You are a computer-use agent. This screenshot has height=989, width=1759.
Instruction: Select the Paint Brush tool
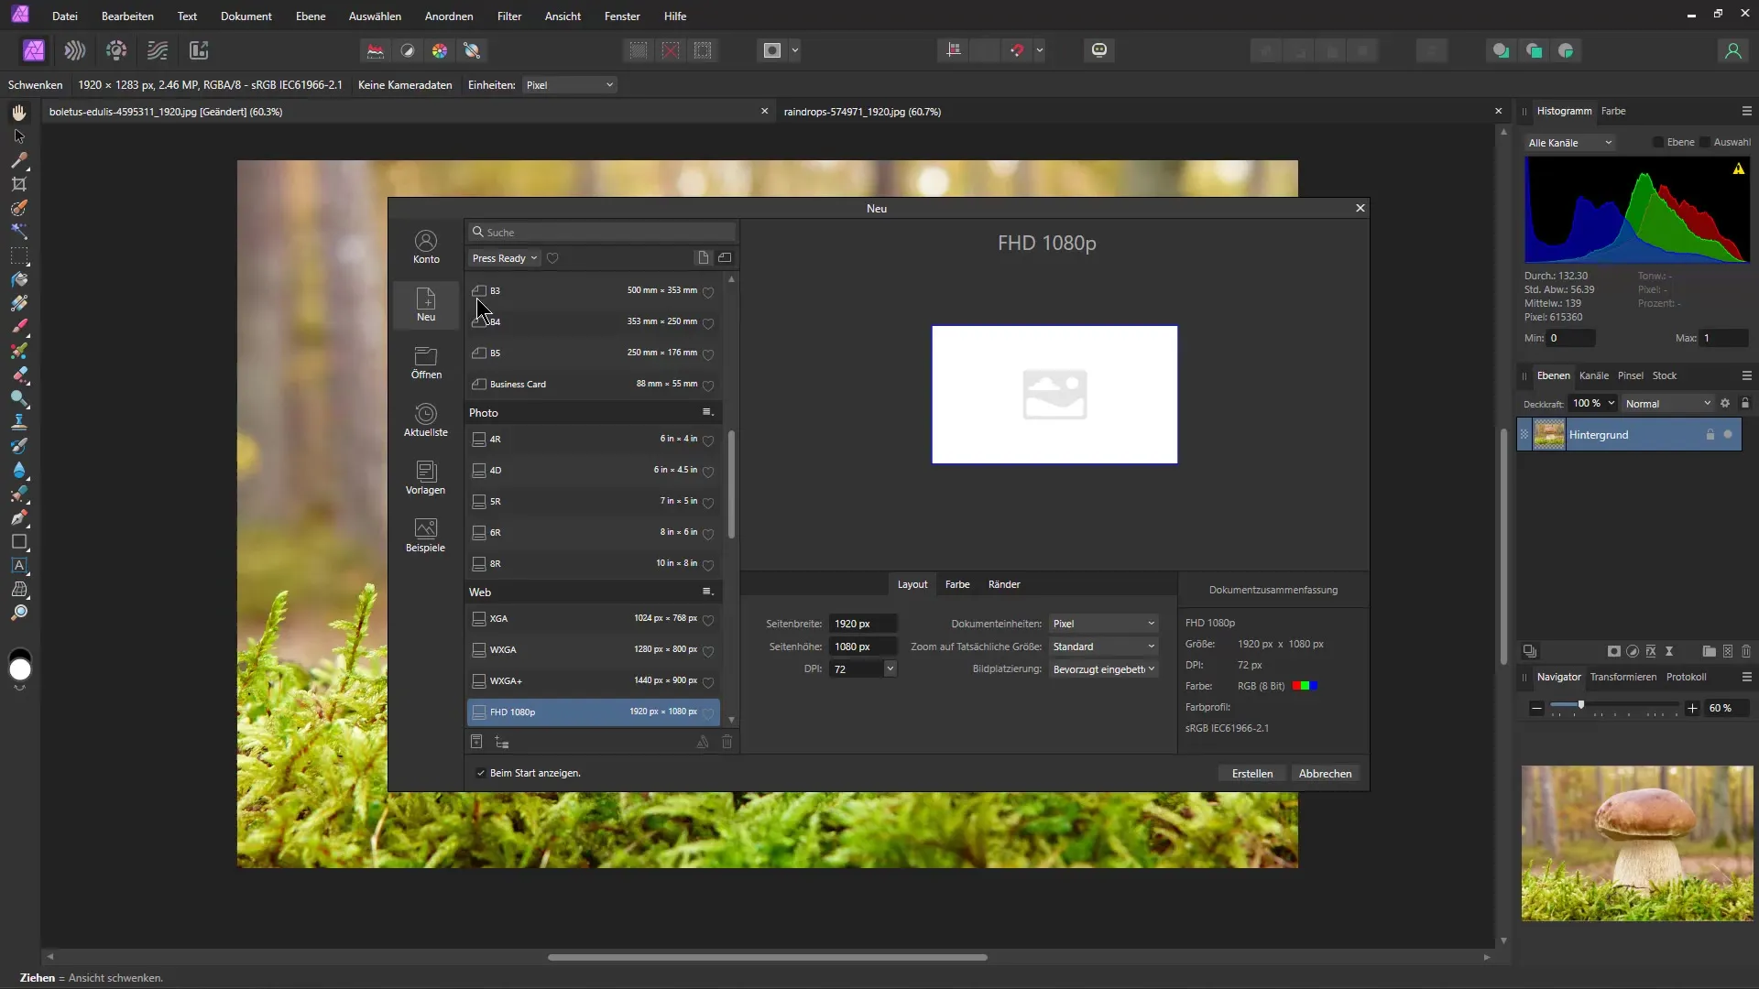coord(19,327)
